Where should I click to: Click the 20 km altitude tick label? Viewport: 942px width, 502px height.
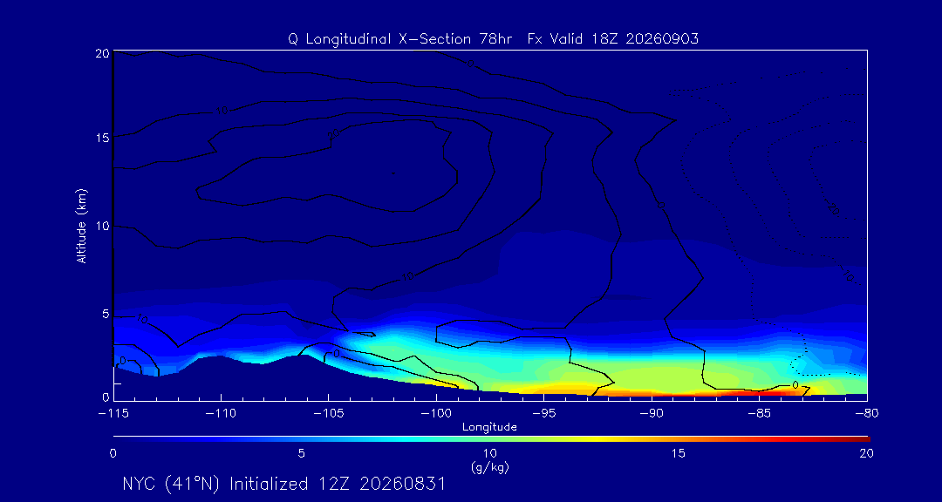102,53
